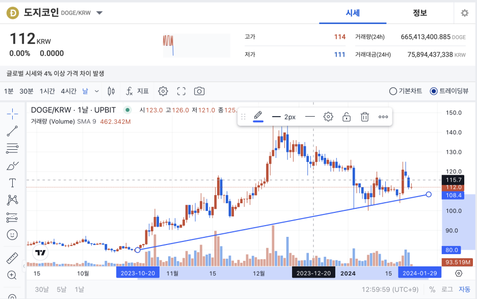Select the brush drawing tool
Screen dimensions: 477x299
(12, 166)
